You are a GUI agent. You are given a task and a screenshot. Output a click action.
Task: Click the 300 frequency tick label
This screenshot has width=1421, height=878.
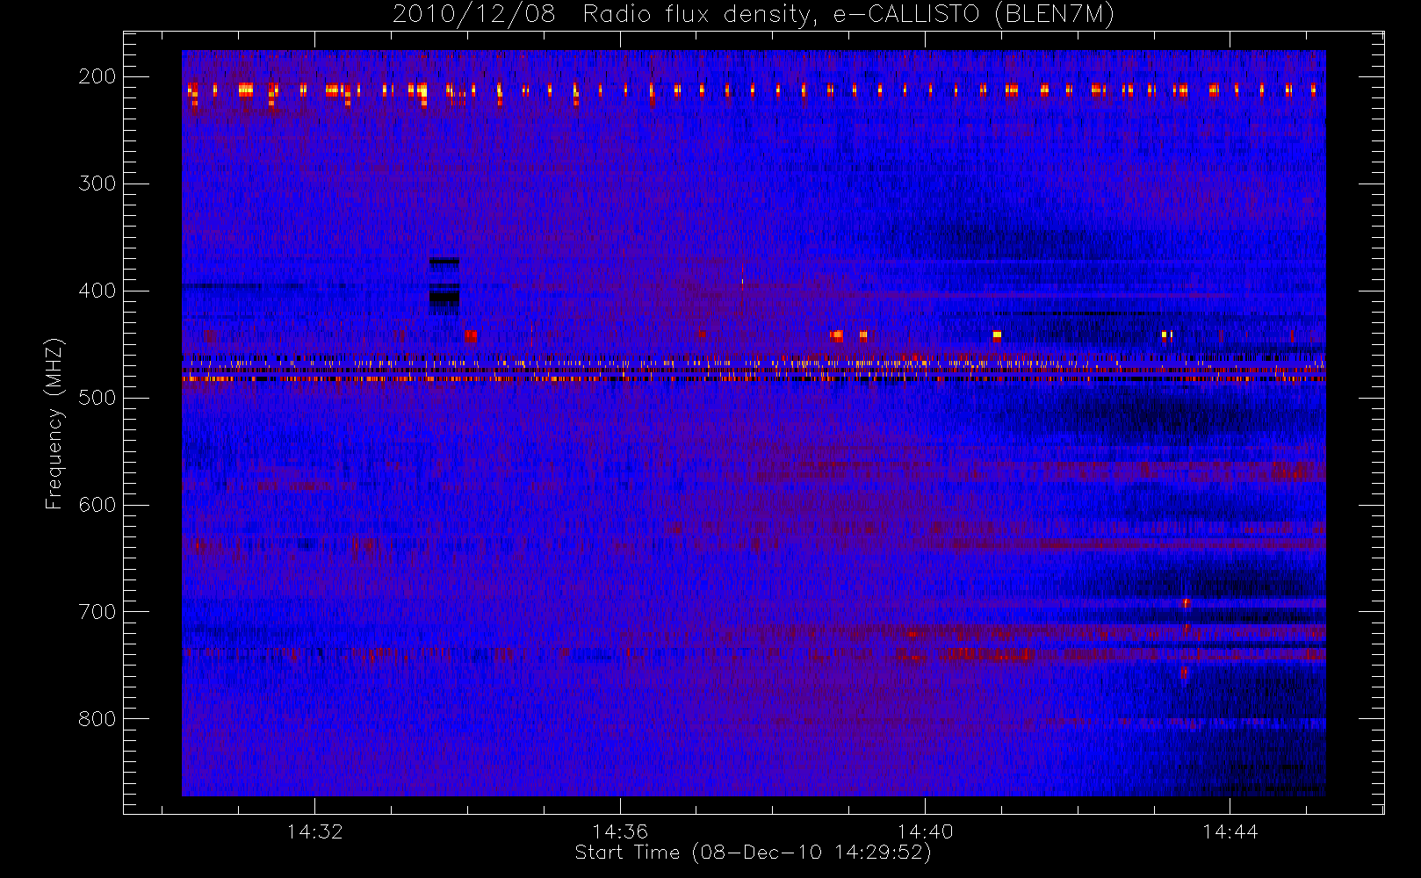97,184
